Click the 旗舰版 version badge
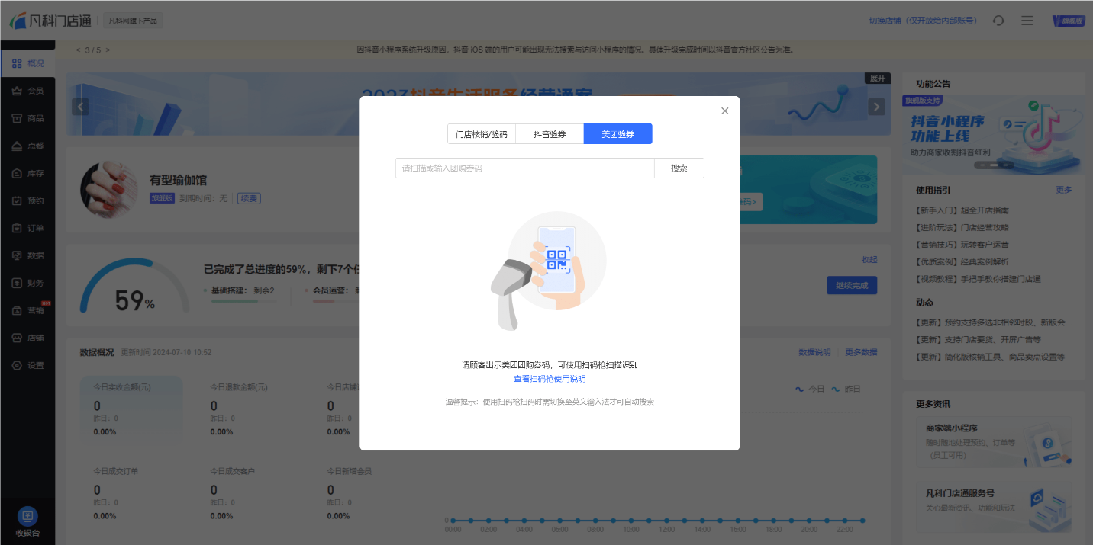Screen dimensions: 1093x545 click(1069, 21)
